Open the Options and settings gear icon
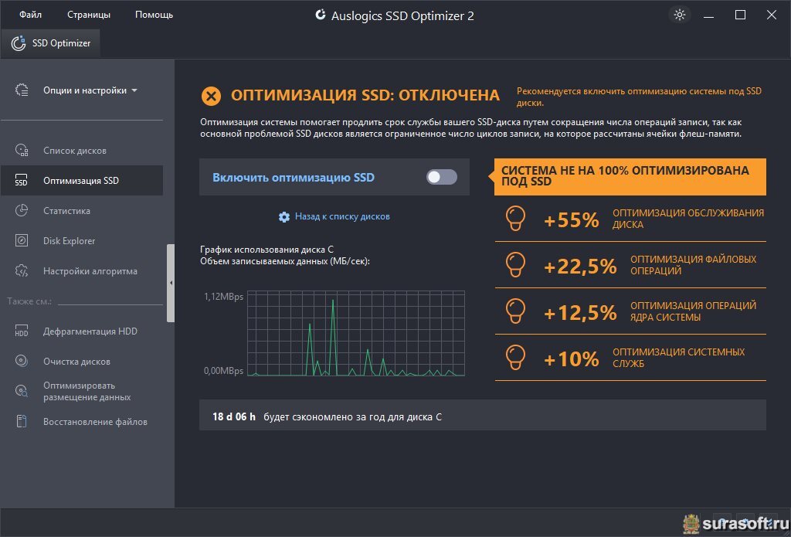The image size is (791, 537). tap(22, 90)
